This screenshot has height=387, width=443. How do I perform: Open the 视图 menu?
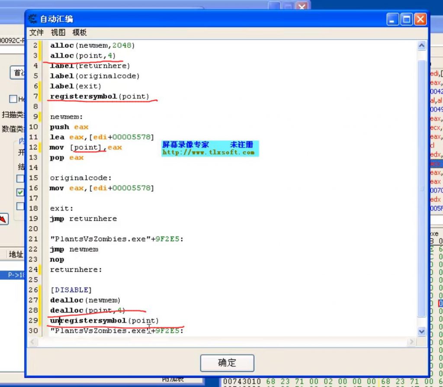[x=58, y=32]
